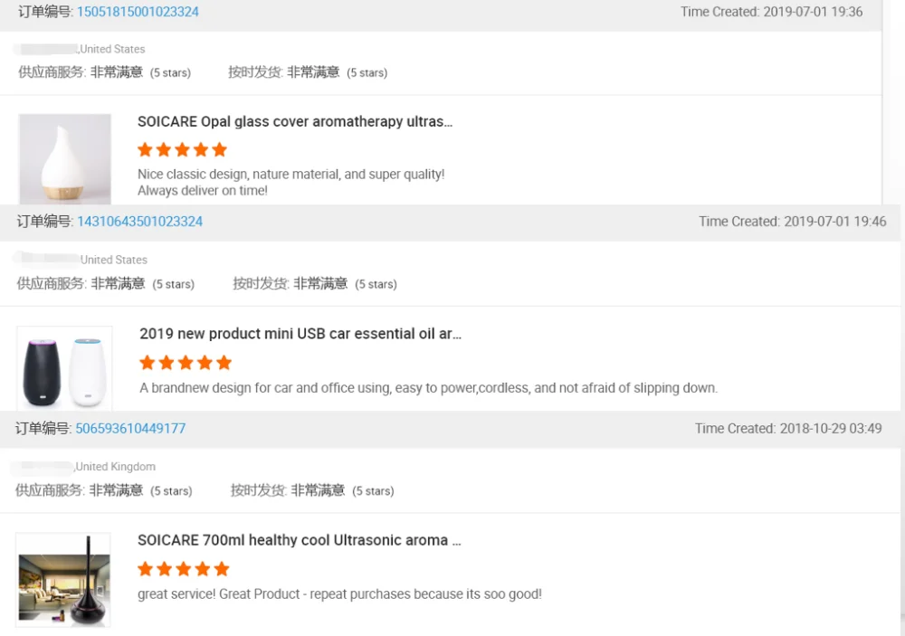The height and width of the screenshot is (636, 905).
Task: Click the white opal glass diffuser thumbnail
Action: pyautogui.click(x=65, y=158)
